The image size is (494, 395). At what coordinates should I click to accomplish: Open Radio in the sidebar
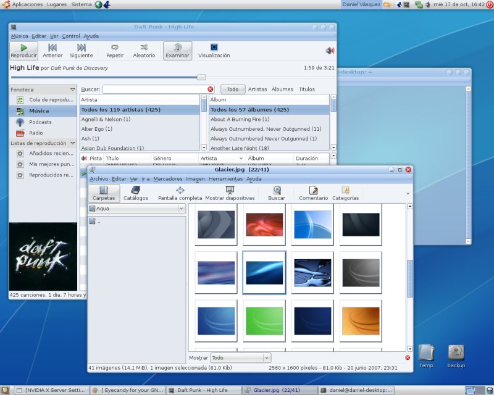tap(43, 133)
